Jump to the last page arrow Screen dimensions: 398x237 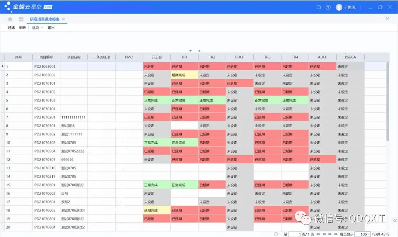point(336,234)
